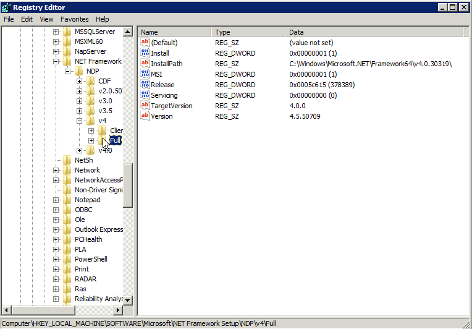Select the Ras key
This screenshot has width=472, height=329.
(x=80, y=289)
